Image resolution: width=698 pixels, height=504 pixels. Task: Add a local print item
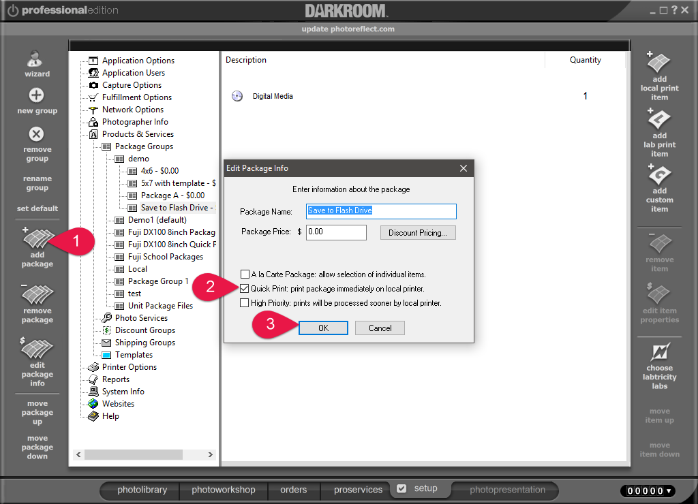[659, 76]
